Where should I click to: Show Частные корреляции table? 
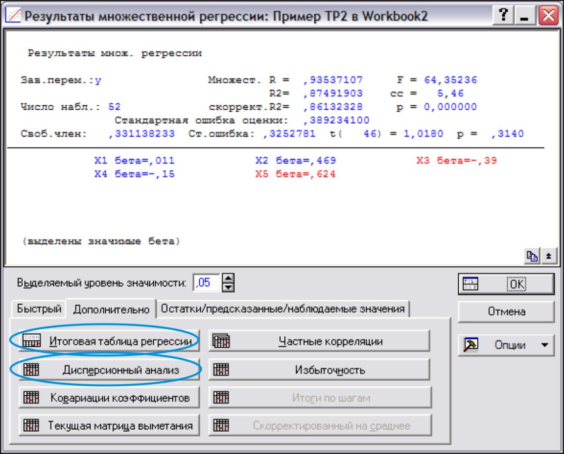pyautogui.click(x=320, y=340)
